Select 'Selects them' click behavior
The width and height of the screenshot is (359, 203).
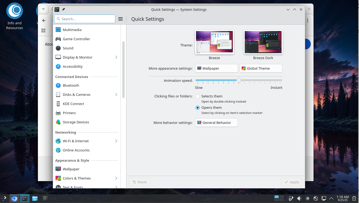pyautogui.click(x=198, y=96)
